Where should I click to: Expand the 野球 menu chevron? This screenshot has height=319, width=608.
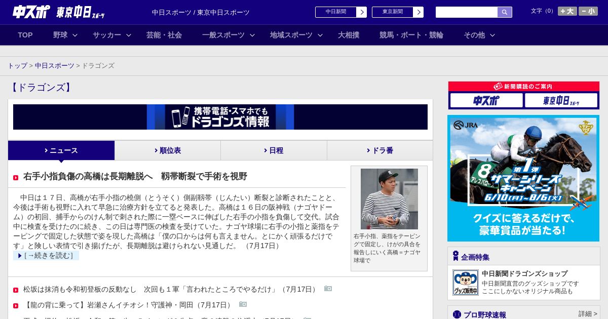pyautogui.click(x=75, y=35)
